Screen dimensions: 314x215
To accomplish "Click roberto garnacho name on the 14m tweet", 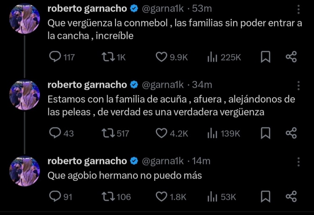I will point(87,161).
